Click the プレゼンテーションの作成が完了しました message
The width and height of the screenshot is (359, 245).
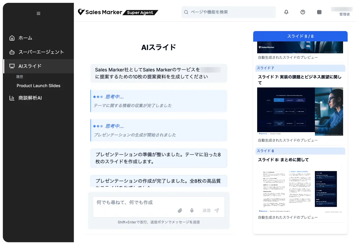tap(159, 181)
